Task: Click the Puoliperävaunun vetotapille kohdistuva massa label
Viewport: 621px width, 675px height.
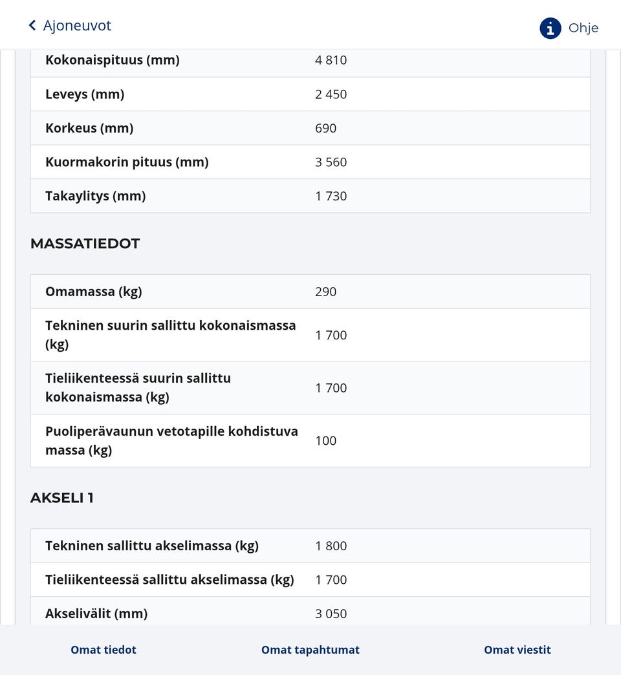Action: [x=171, y=440]
